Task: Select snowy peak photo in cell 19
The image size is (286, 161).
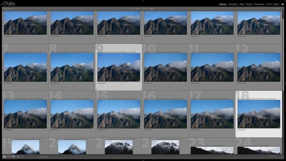Action: 25,147
